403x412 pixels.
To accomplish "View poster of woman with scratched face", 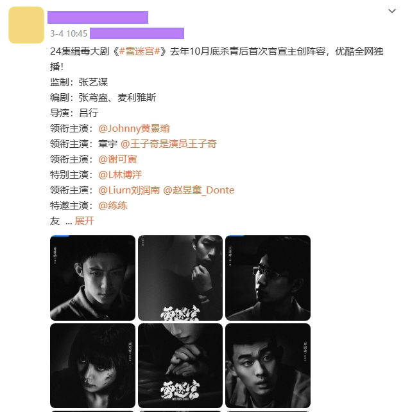I will point(92,366).
